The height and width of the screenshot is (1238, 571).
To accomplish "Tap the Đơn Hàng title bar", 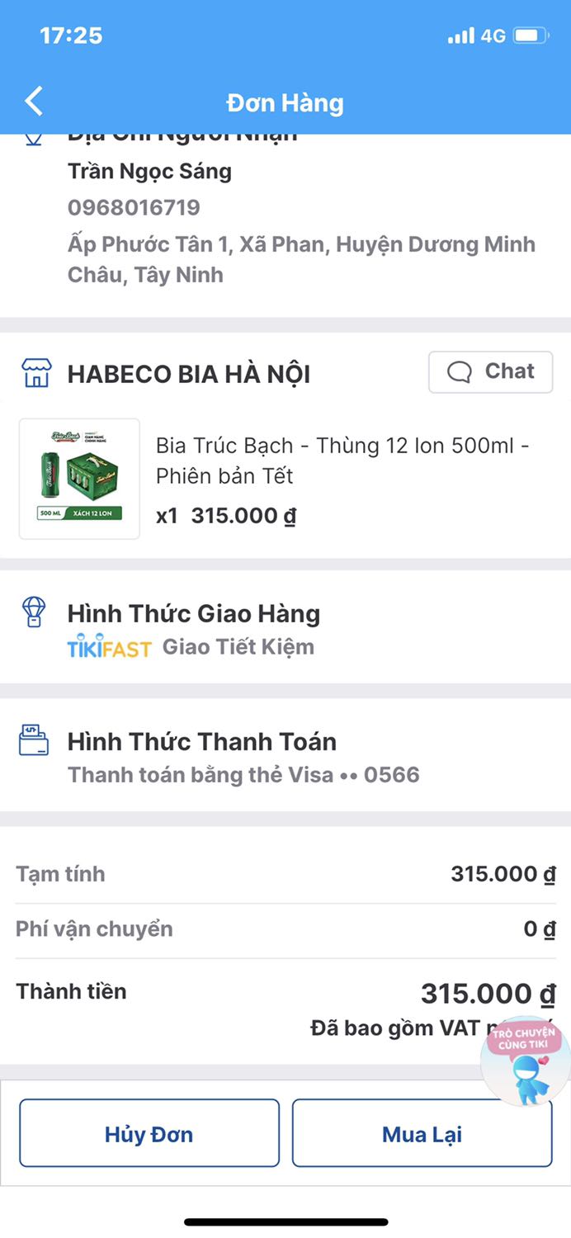I will (285, 102).
